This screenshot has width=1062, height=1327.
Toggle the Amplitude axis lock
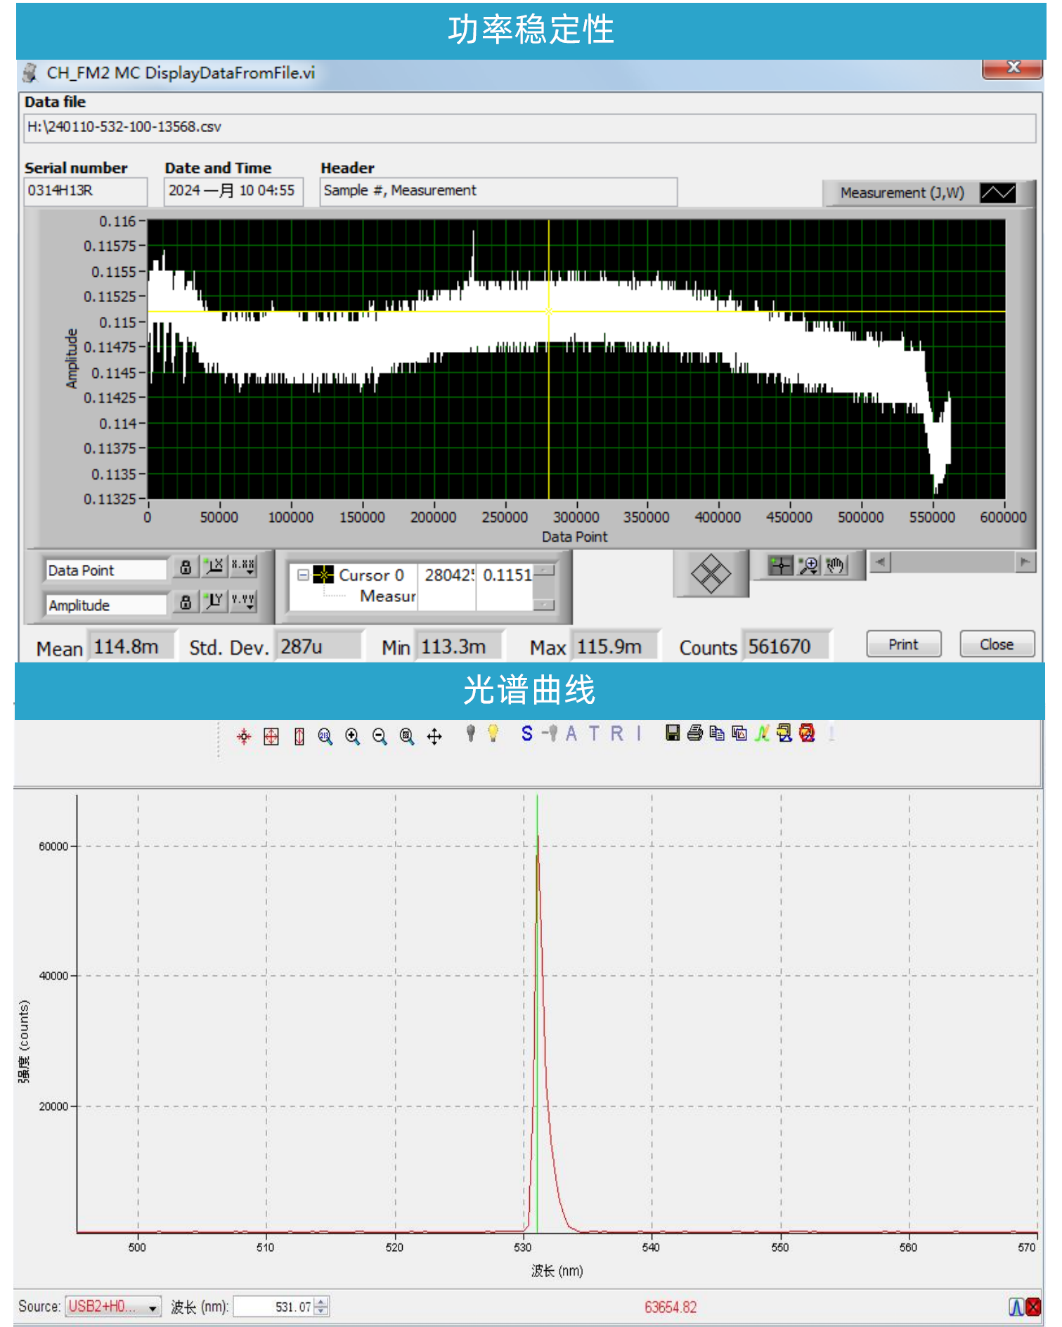pyautogui.click(x=186, y=602)
